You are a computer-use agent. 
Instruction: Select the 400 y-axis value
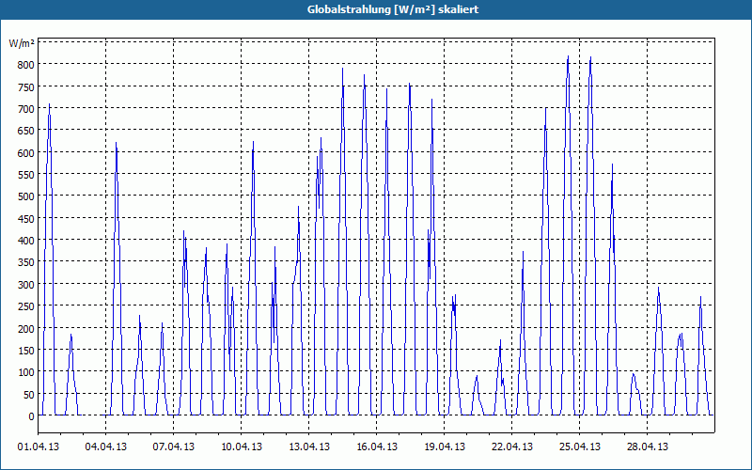(25, 241)
